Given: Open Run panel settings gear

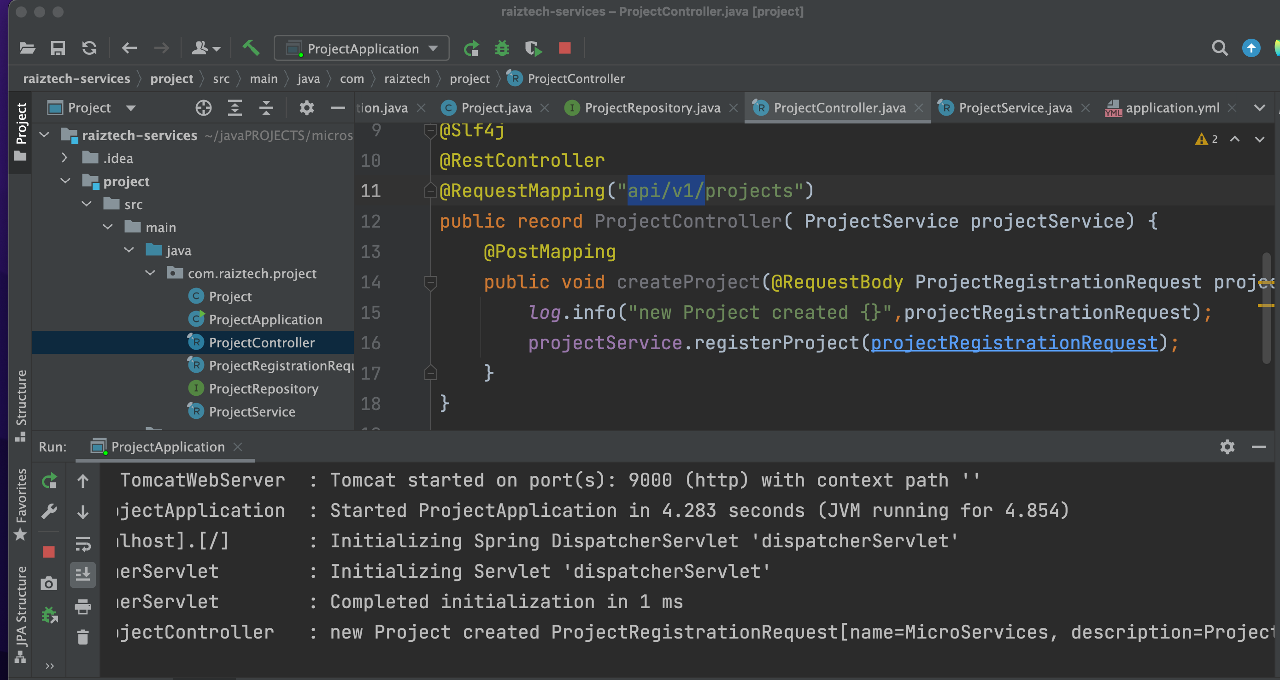Looking at the screenshot, I should pyautogui.click(x=1227, y=446).
